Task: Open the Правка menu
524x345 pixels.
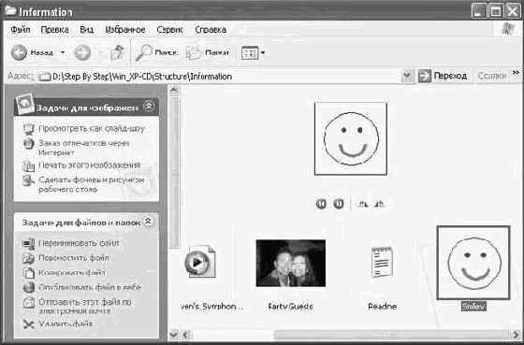Action: (x=55, y=29)
